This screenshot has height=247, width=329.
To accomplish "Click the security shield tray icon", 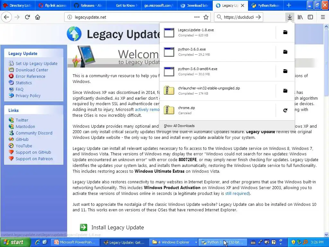I will pos(293,242).
